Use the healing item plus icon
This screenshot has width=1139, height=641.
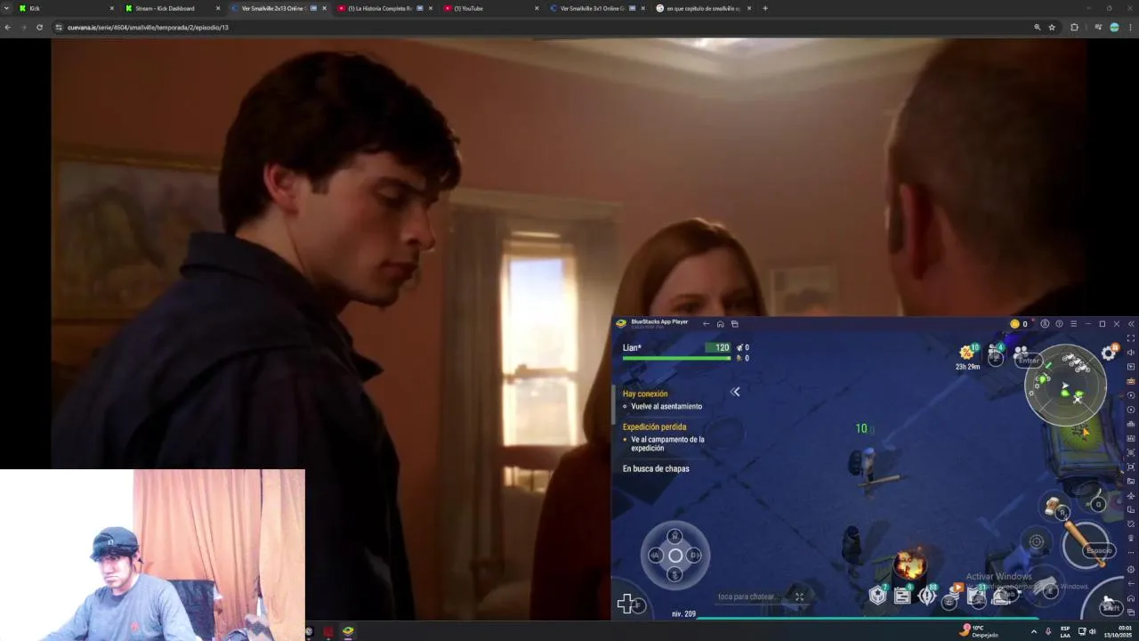[626, 604]
